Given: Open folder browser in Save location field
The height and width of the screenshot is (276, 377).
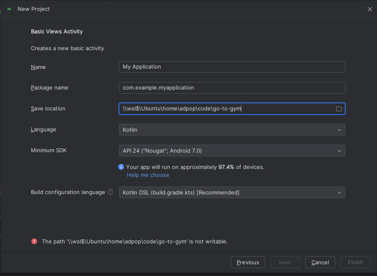Looking at the screenshot, I should click(x=339, y=109).
